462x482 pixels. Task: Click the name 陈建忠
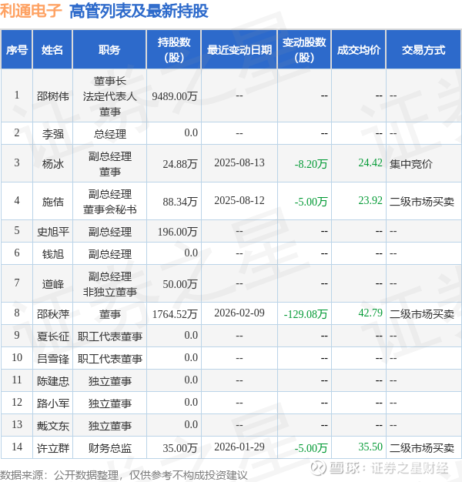coord(53,381)
